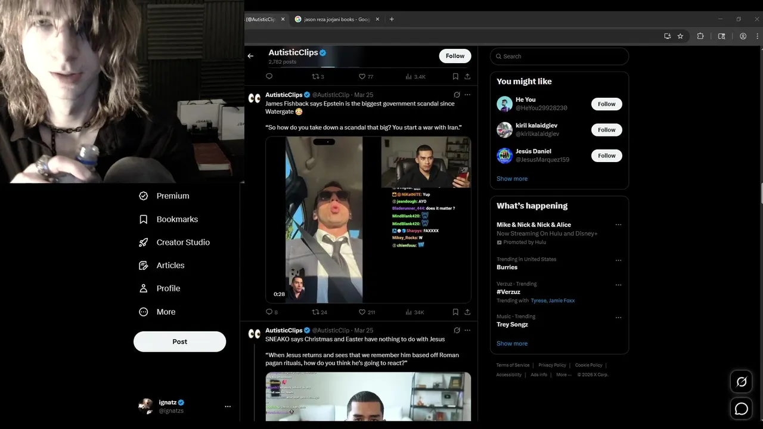Open the #Verzuz trending topic
This screenshot has width=763, height=429.
pos(508,292)
